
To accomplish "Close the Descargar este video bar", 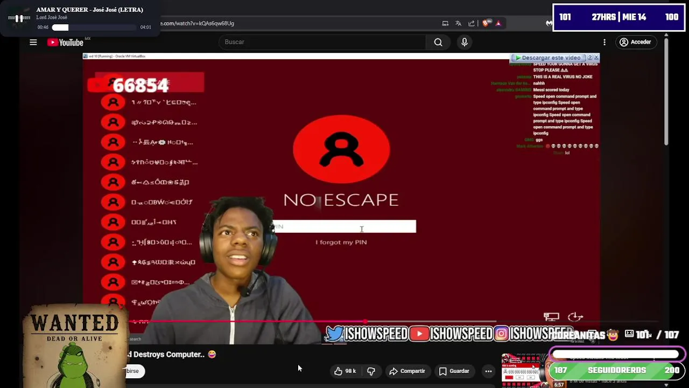I will pos(596,58).
